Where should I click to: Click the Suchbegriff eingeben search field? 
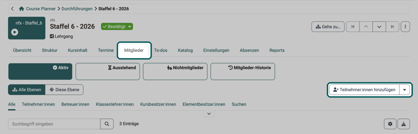[55, 124]
